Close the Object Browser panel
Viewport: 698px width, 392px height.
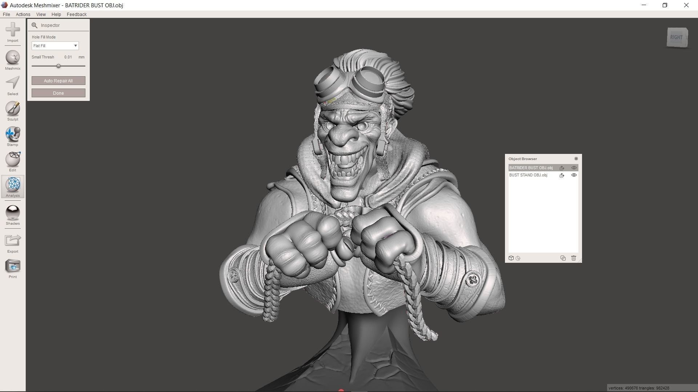point(576,159)
